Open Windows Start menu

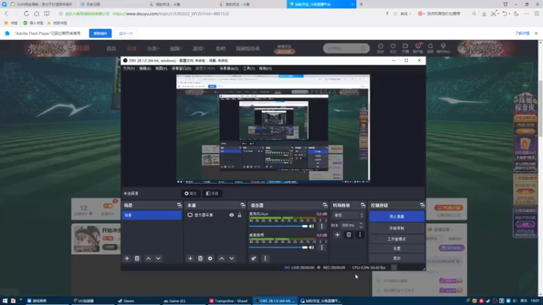tap(5, 301)
